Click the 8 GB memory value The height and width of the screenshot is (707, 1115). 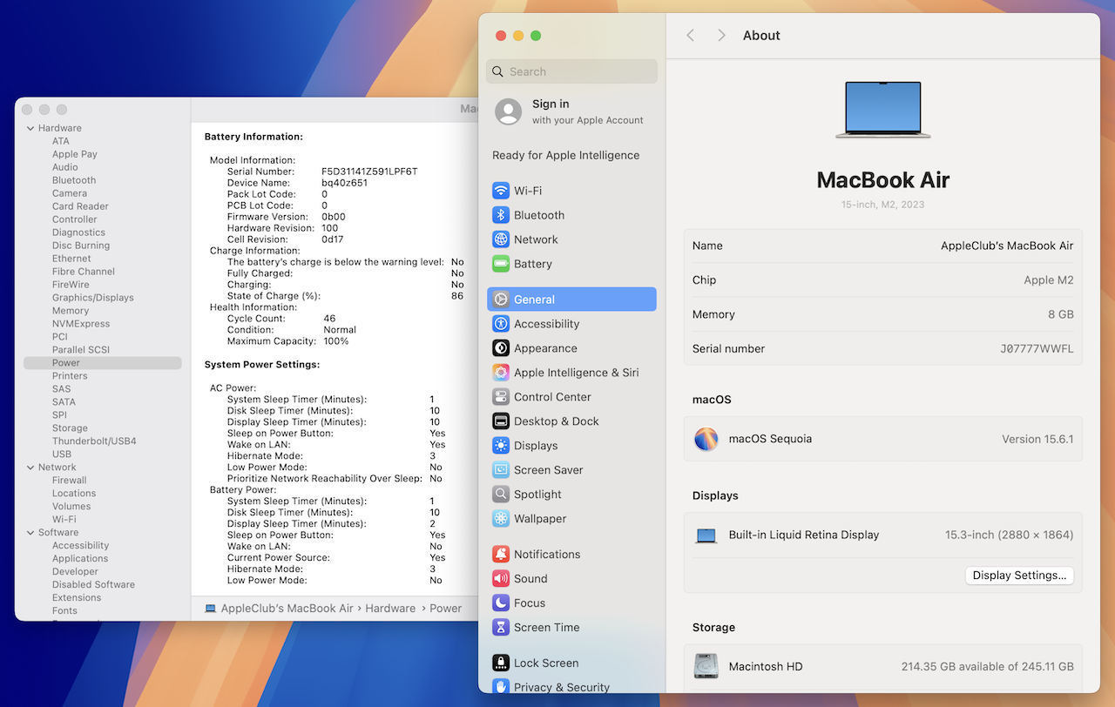click(x=1059, y=314)
